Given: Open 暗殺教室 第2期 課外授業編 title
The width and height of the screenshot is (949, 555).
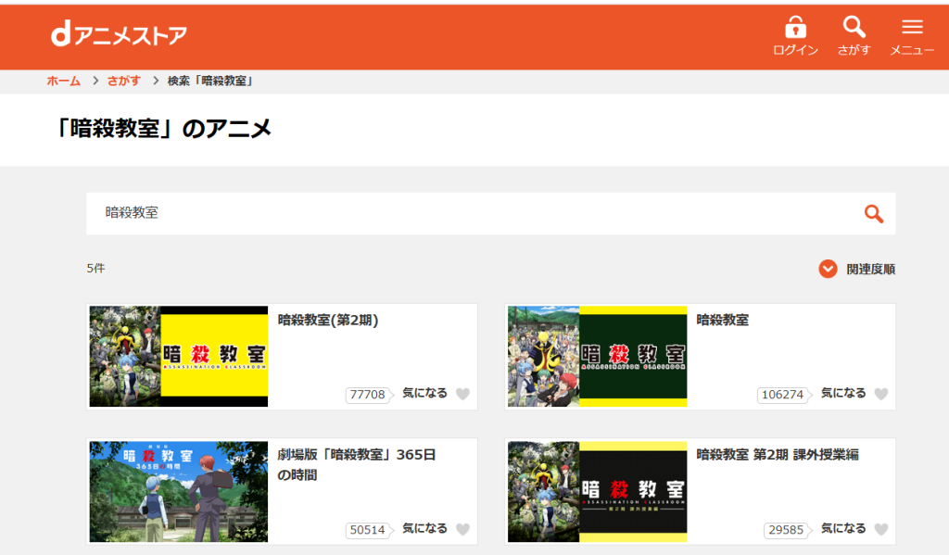Looking at the screenshot, I should tap(778, 455).
